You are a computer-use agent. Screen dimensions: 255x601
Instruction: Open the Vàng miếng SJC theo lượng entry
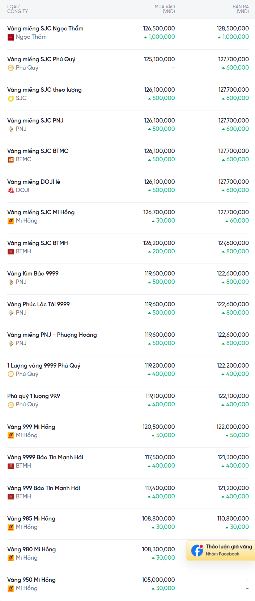pos(44,90)
